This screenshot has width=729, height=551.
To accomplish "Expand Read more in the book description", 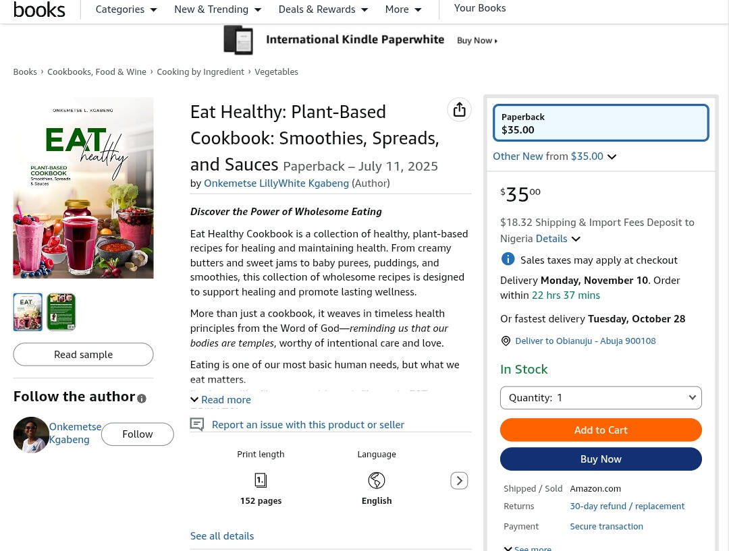I will [221, 400].
